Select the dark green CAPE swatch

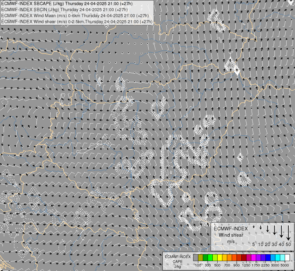[x=206, y=258]
